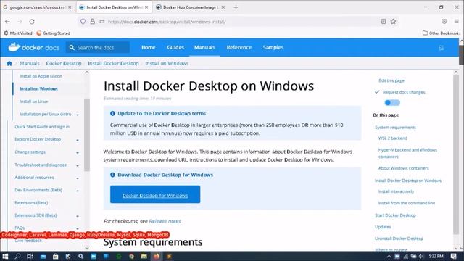The height and width of the screenshot is (261, 464).
Task: Jump to WSL 2 backend section
Action: pos(393,138)
